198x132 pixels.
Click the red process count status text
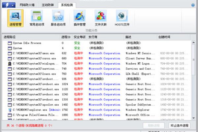pos(29,125)
